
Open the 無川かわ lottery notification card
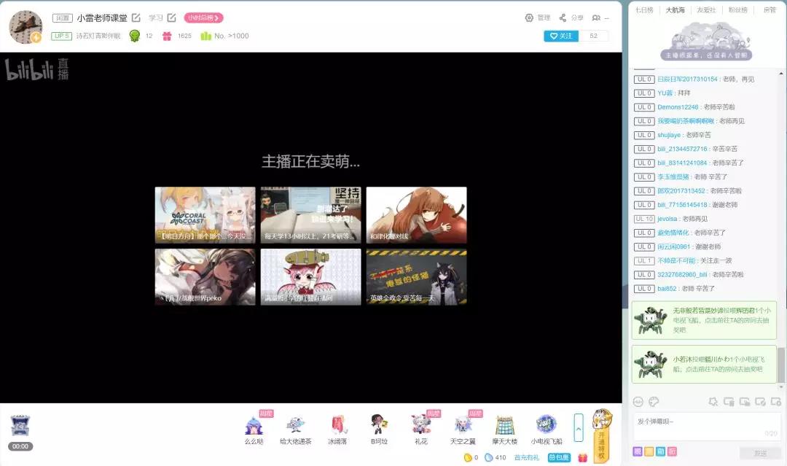(x=704, y=364)
